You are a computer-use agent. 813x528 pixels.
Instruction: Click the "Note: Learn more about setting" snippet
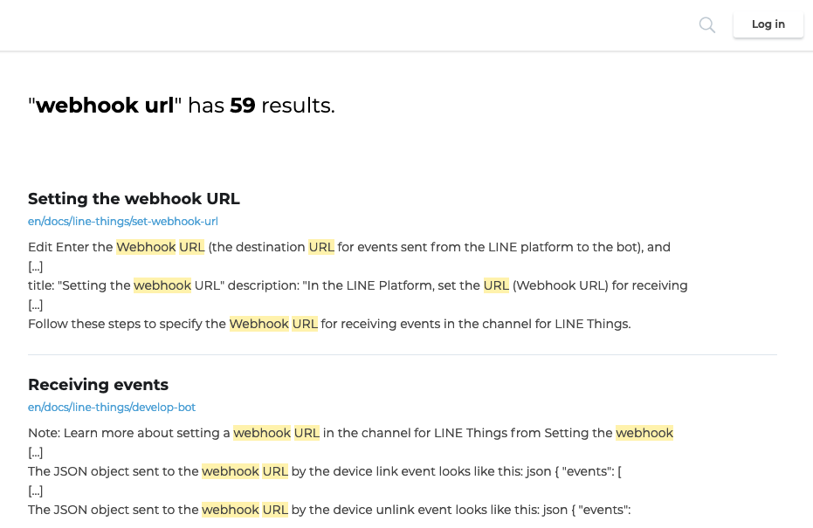pos(350,433)
